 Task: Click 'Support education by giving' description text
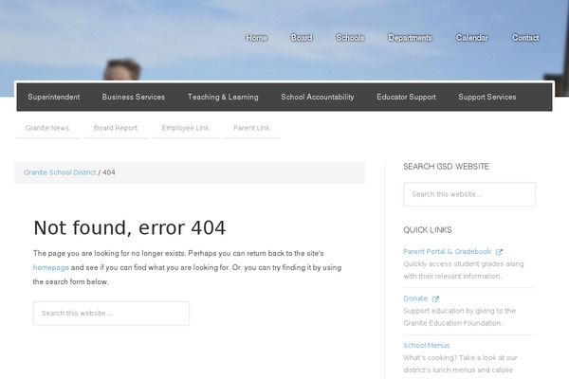[x=459, y=317]
